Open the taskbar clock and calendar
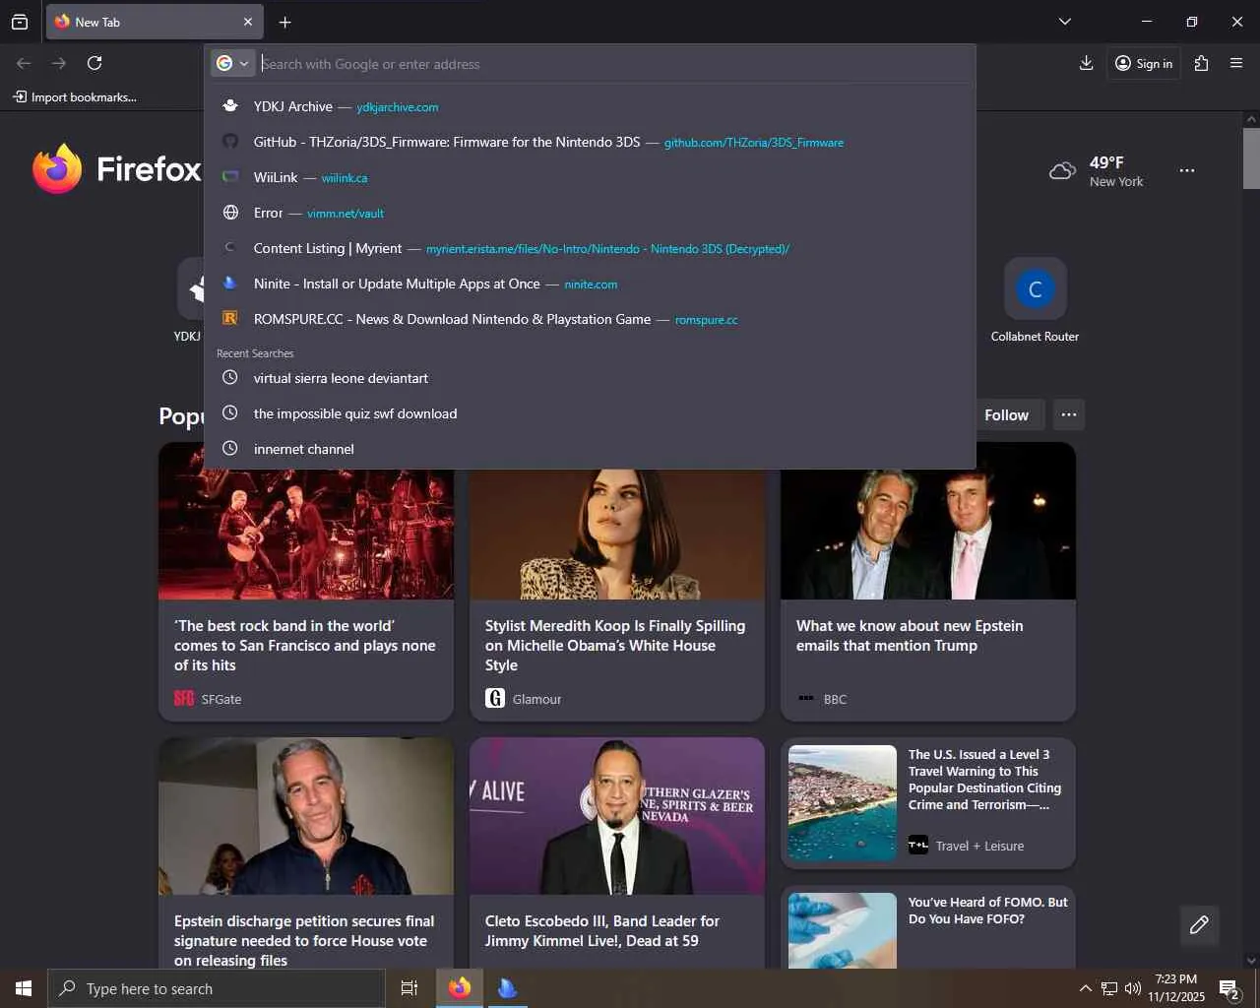1260x1008 pixels. pos(1176,988)
